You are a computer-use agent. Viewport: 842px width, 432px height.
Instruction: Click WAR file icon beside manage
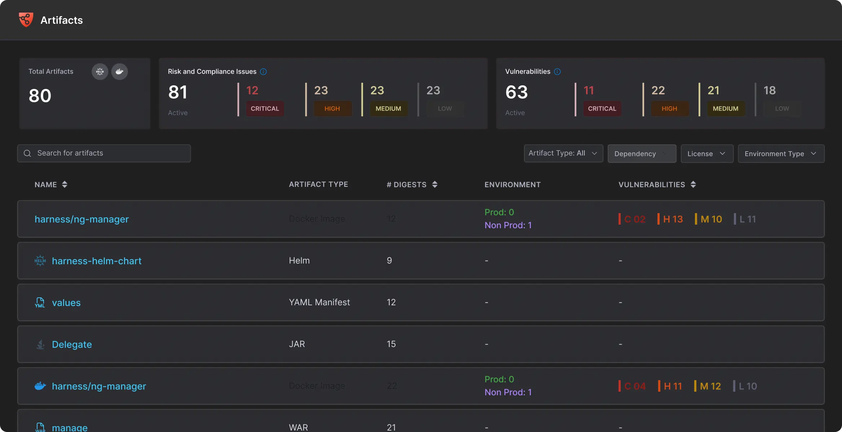tap(40, 427)
